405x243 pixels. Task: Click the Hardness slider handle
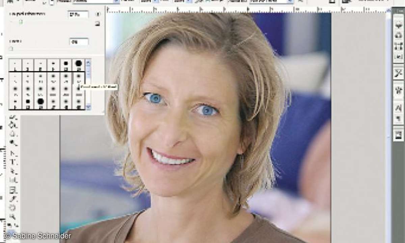11,49
